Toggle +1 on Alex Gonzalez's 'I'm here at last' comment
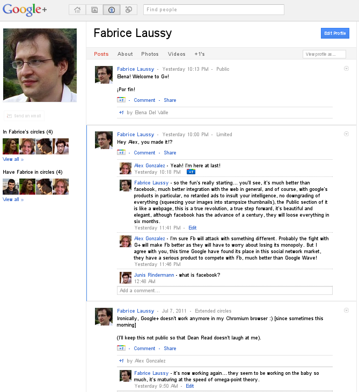Screen dimensions: 359x392 (x=191, y=172)
